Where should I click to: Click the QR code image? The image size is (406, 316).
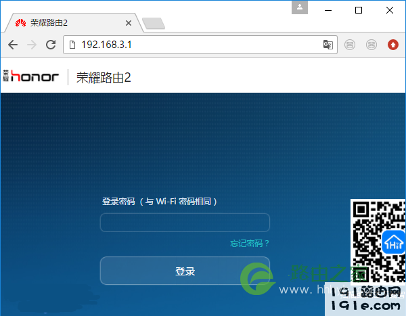pyautogui.click(x=378, y=241)
